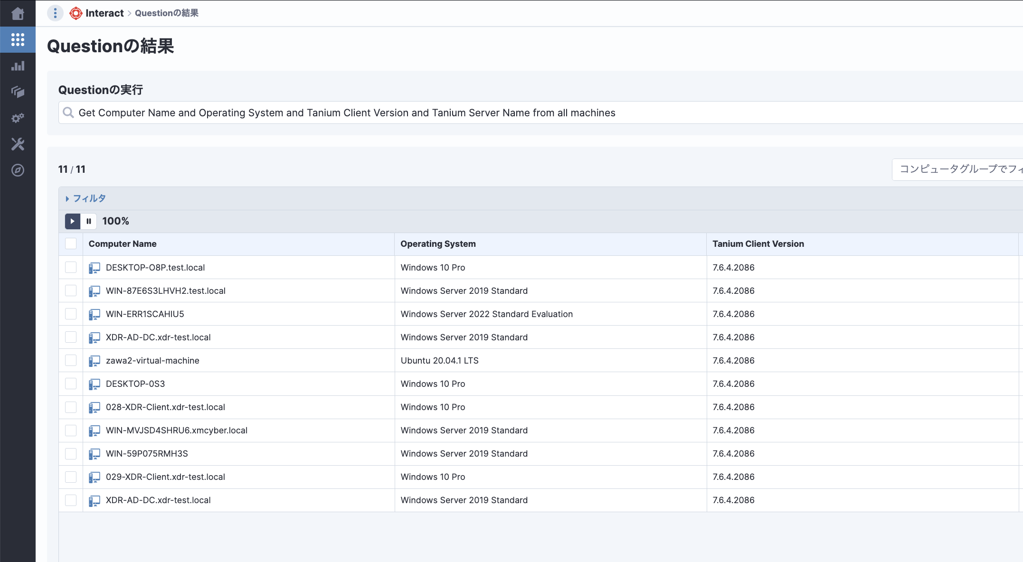The width and height of the screenshot is (1023, 562).
Task: Open the stacked layers sidebar icon
Action: click(18, 92)
